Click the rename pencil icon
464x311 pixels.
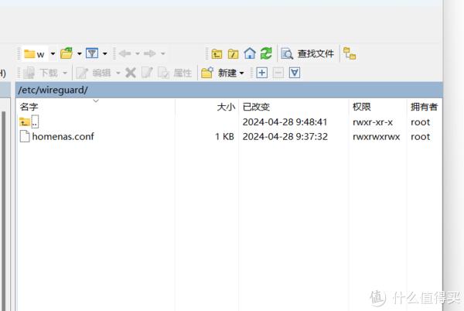pos(147,73)
